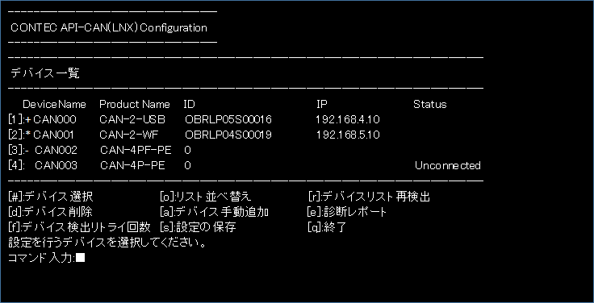
Task: Click the [d] デバイス削除 option
Action: 50,212
